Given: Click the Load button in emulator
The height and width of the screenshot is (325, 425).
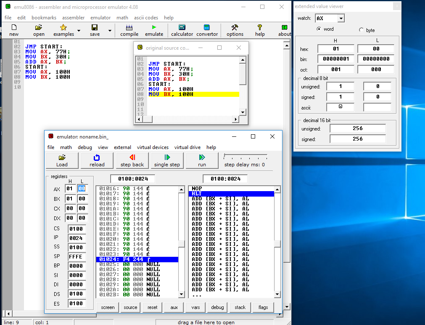Looking at the screenshot, I should pos(62,160).
